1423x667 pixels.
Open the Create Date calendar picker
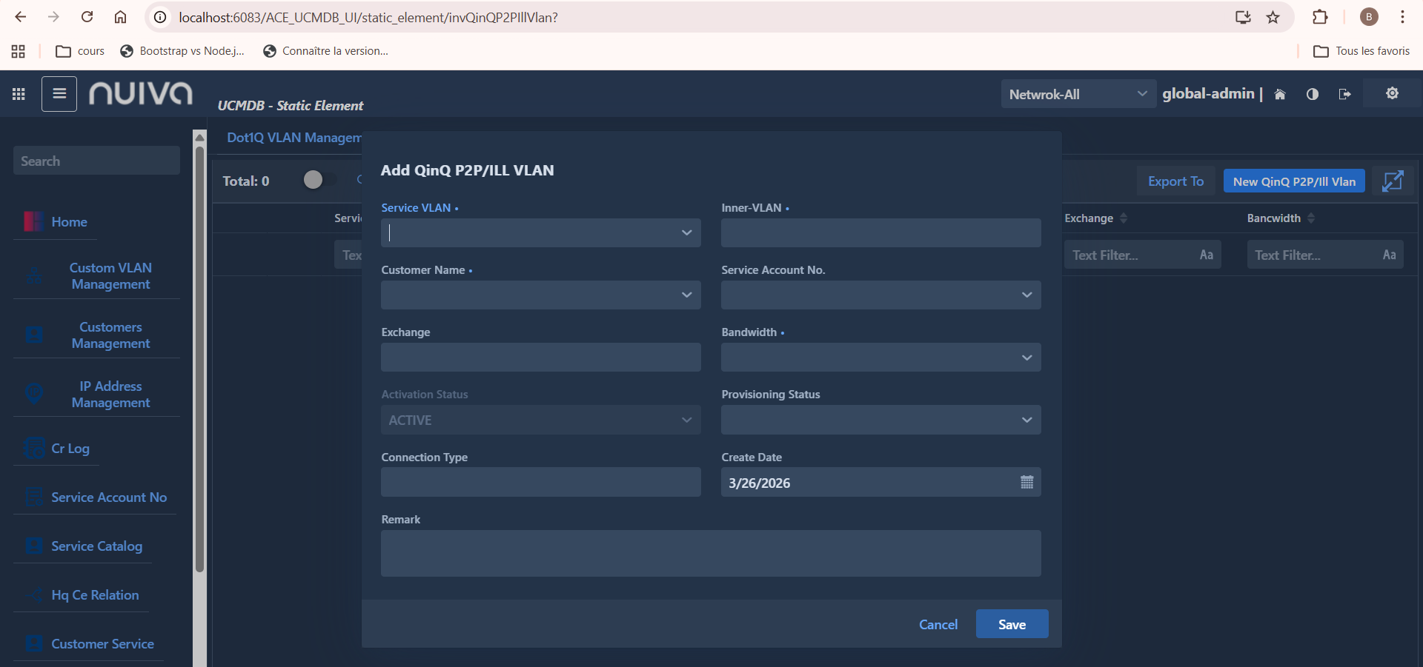[x=1026, y=483]
